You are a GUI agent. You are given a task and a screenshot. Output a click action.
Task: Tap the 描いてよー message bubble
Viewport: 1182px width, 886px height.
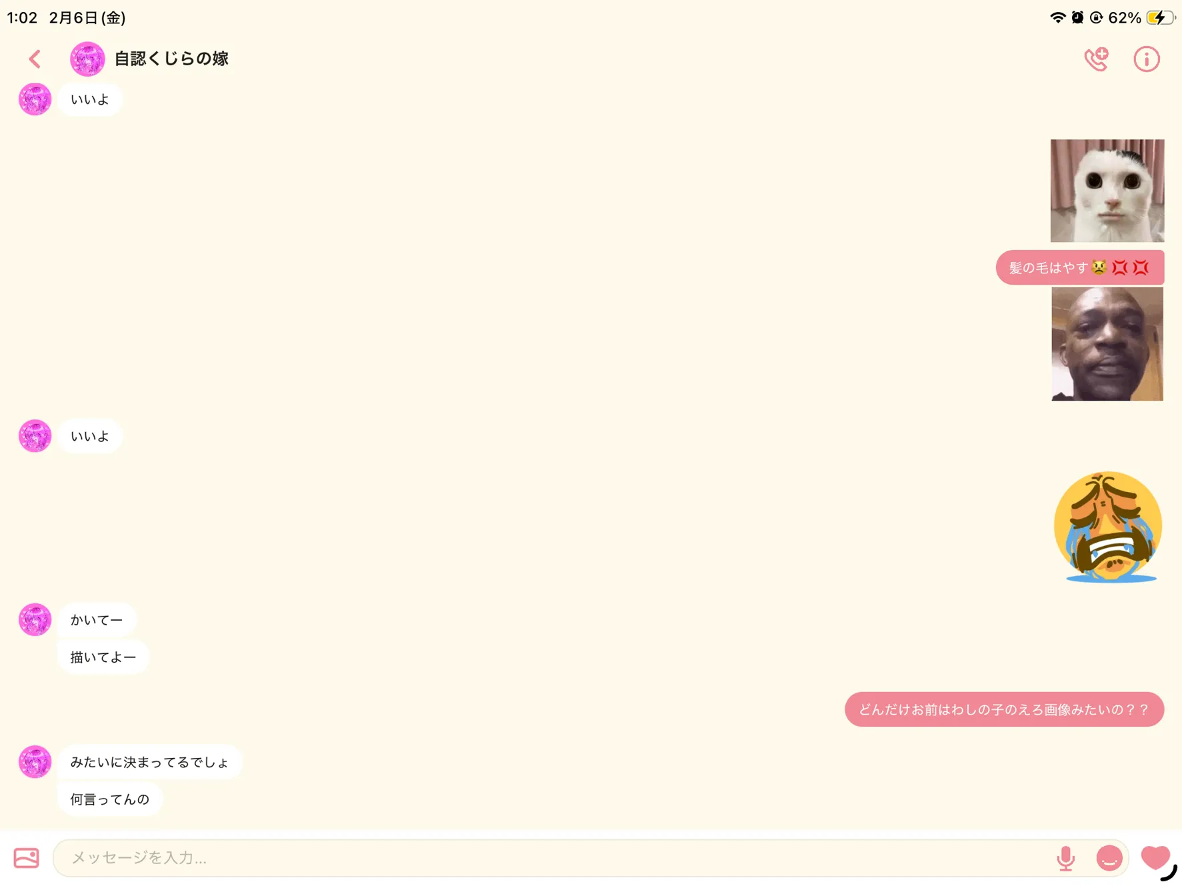click(x=103, y=657)
